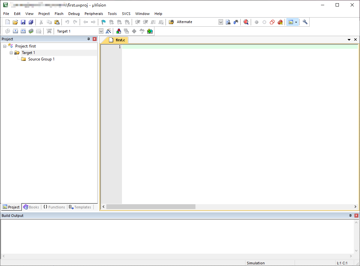This screenshot has height=266, width=360.
Task: Clear all bookmarks flag icon
Action: click(x=127, y=22)
